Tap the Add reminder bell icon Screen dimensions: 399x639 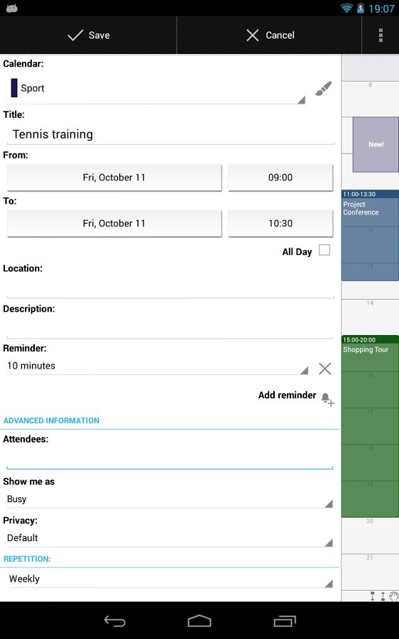click(x=327, y=399)
